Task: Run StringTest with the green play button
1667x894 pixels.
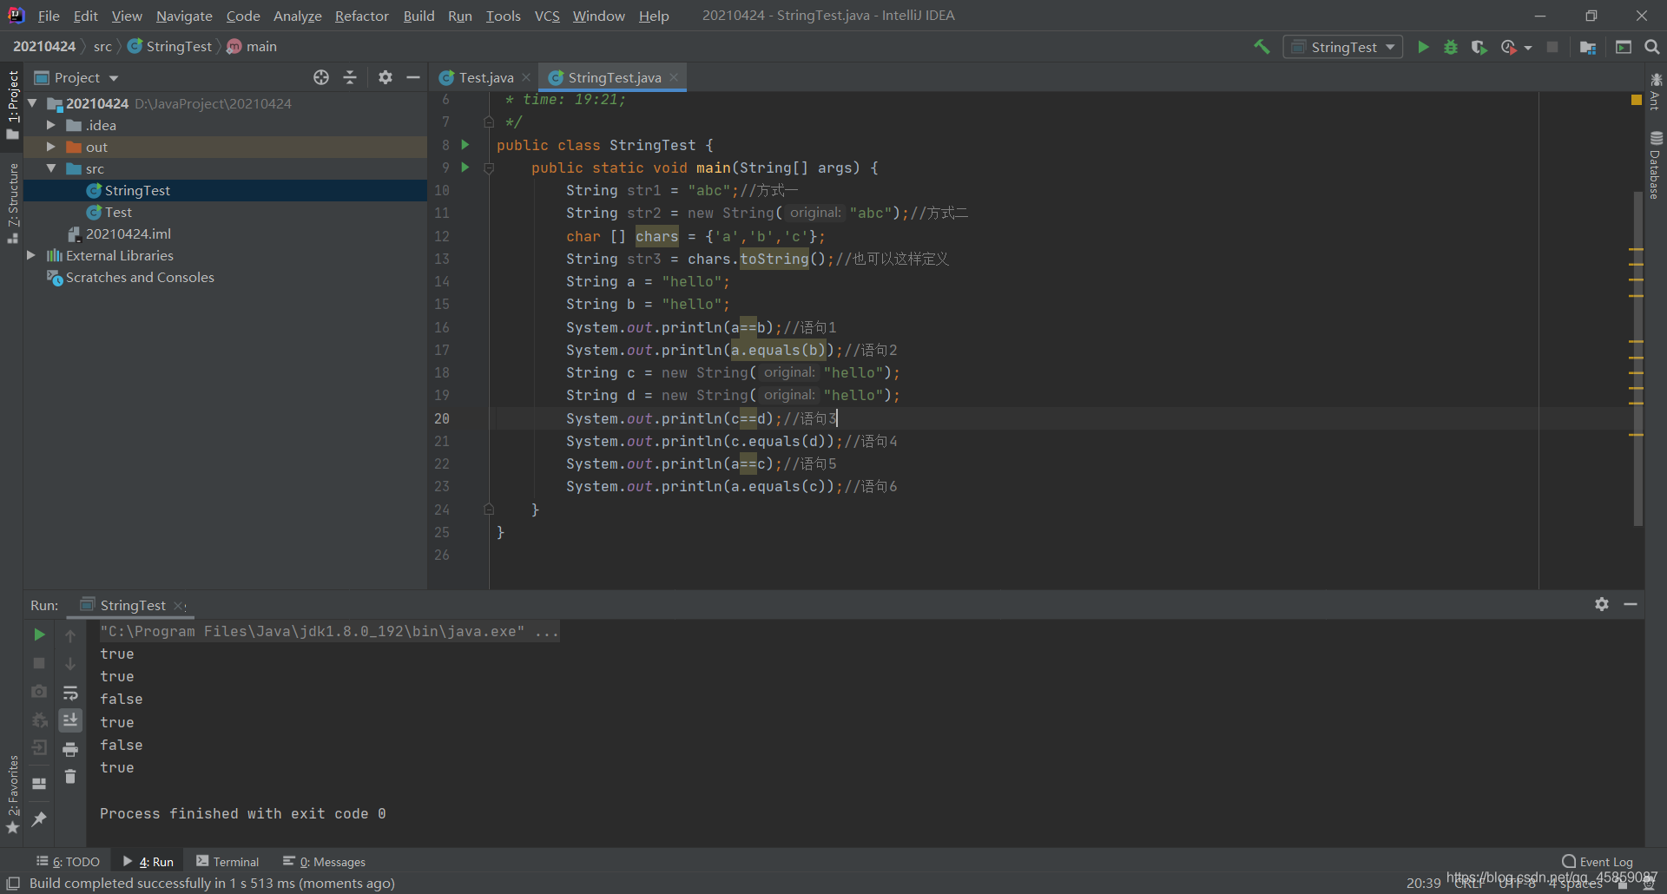Action: click(x=1423, y=47)
